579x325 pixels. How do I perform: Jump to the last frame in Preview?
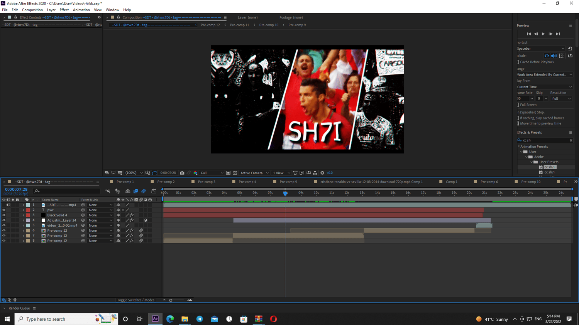tap(558, 34)
